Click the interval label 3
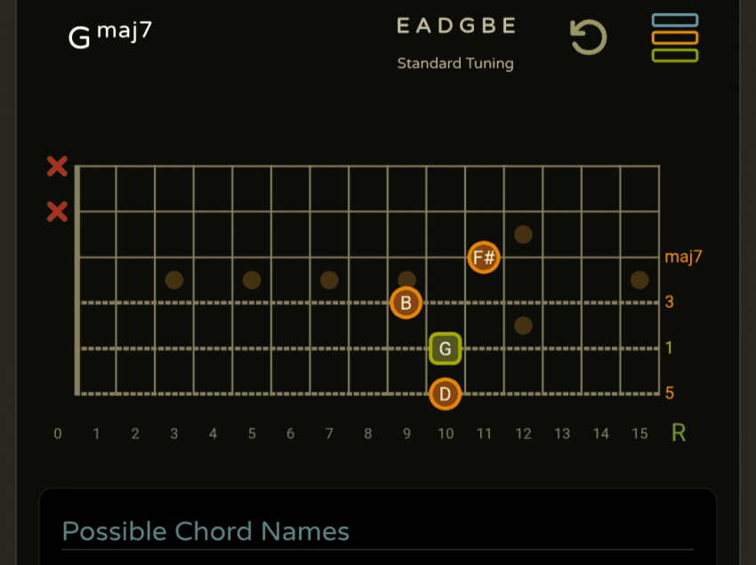The height and width of the screenshot is (565, 756). (669, 302)
